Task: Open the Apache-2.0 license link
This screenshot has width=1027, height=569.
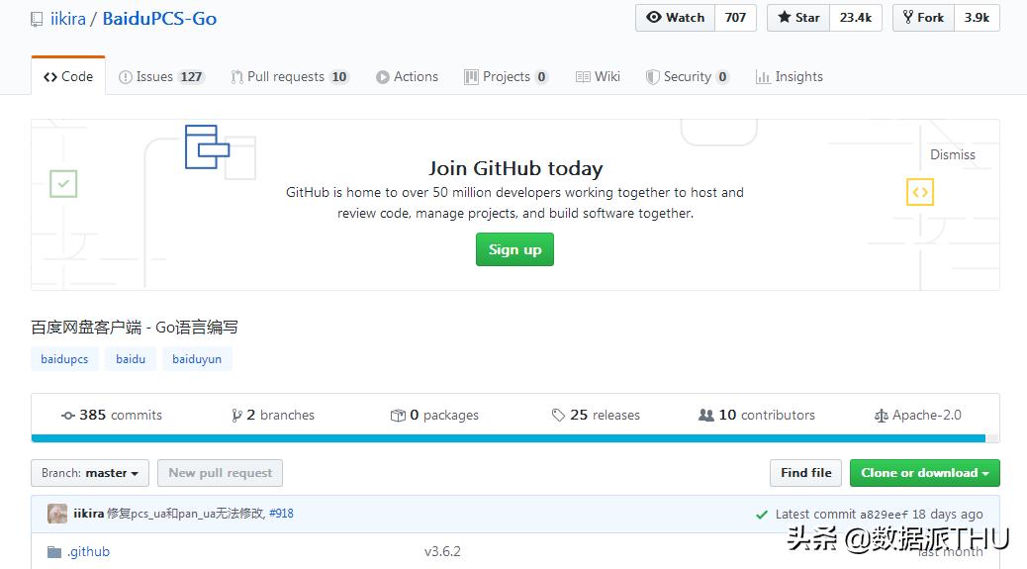Action: 917,416
